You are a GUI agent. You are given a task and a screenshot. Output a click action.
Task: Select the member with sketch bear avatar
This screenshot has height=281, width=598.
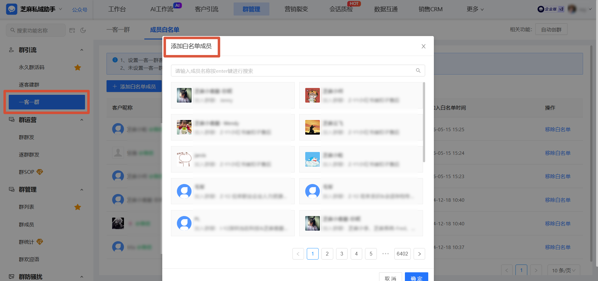pyautogui.click(x=233, y=159)
